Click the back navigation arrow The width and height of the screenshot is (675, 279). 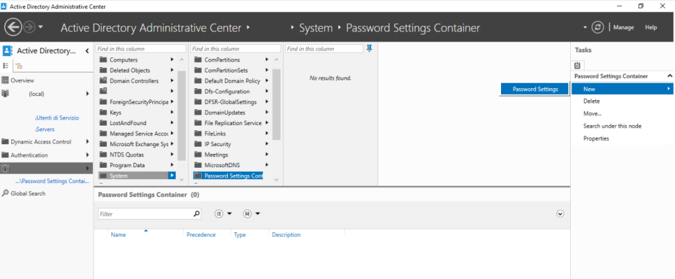click(x=13, y=28)
